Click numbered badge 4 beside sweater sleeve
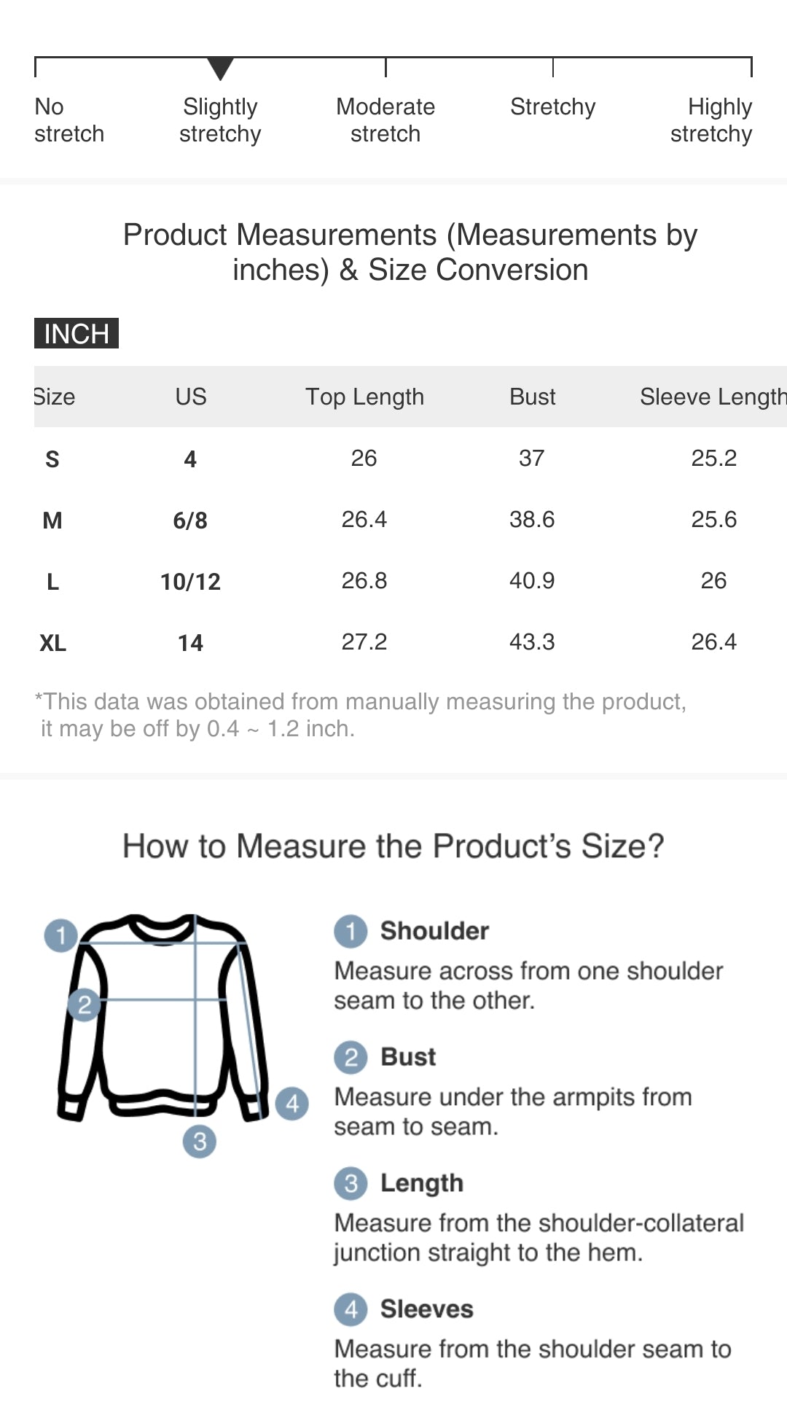This screenshot has width=787, height=1423. click(292, 1104)
